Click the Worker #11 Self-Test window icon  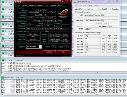[x=3, y=60]
